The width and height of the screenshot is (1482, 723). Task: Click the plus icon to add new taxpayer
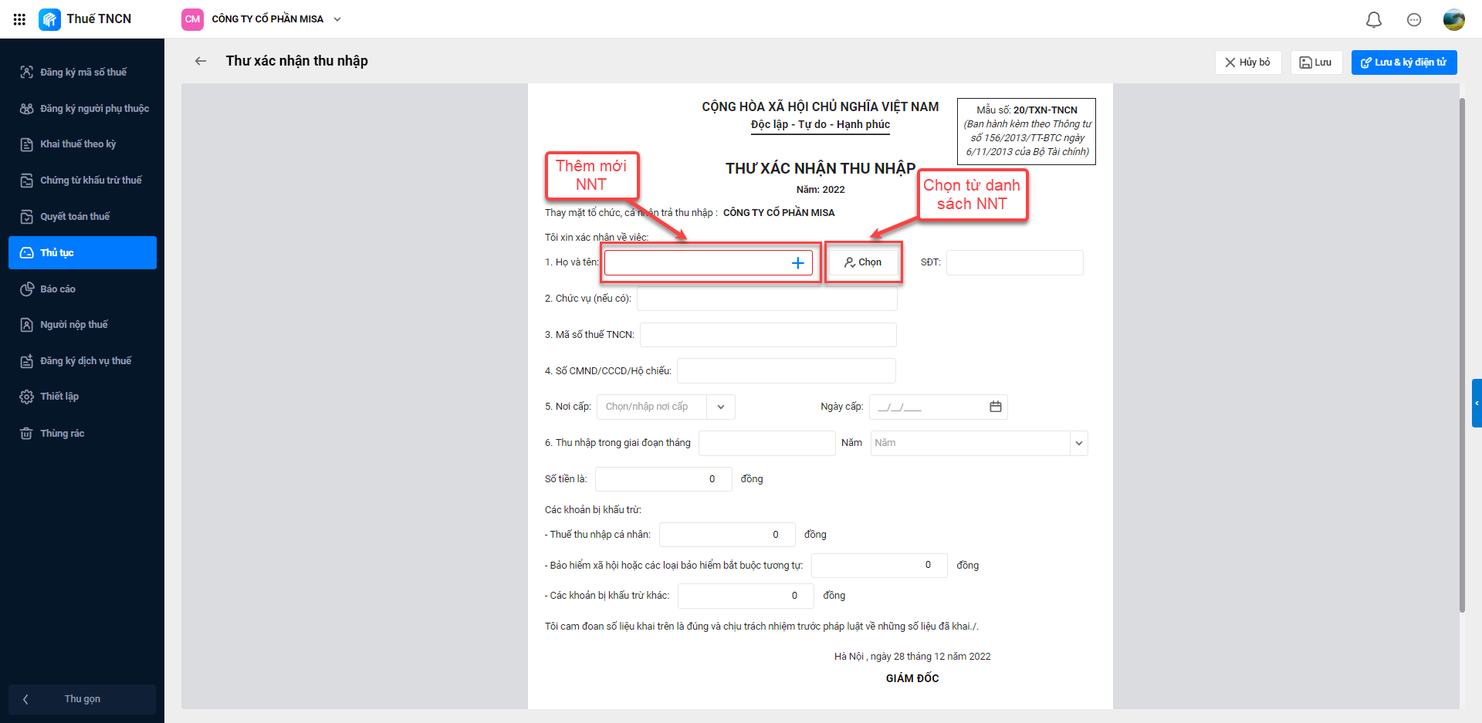(x=797, y=263)
